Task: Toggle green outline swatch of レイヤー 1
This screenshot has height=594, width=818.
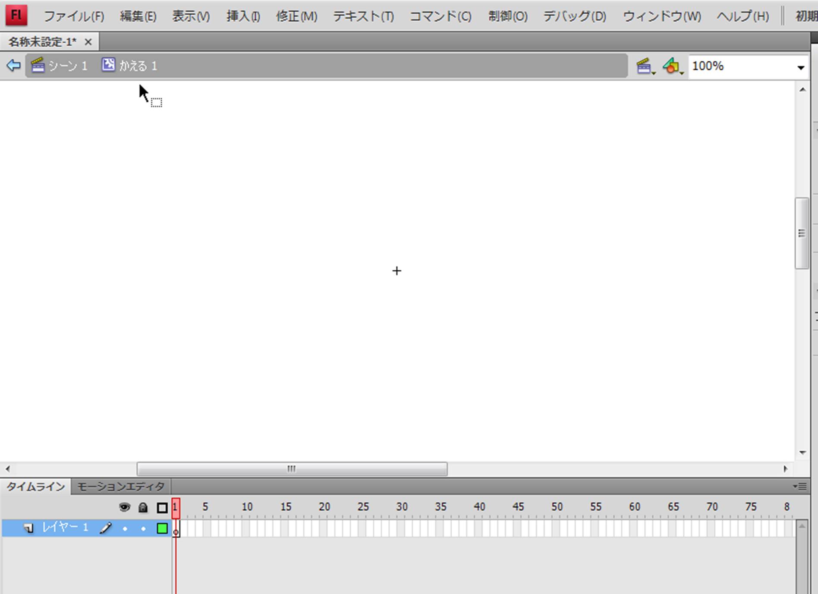Action: click(162, 528)
